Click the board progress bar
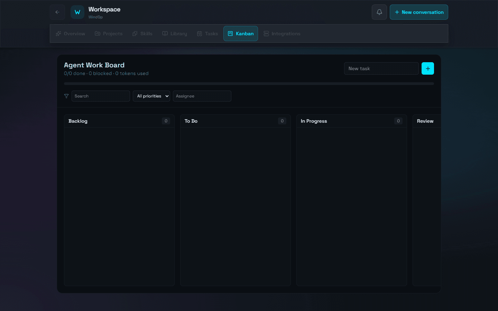 coord(249,84)
